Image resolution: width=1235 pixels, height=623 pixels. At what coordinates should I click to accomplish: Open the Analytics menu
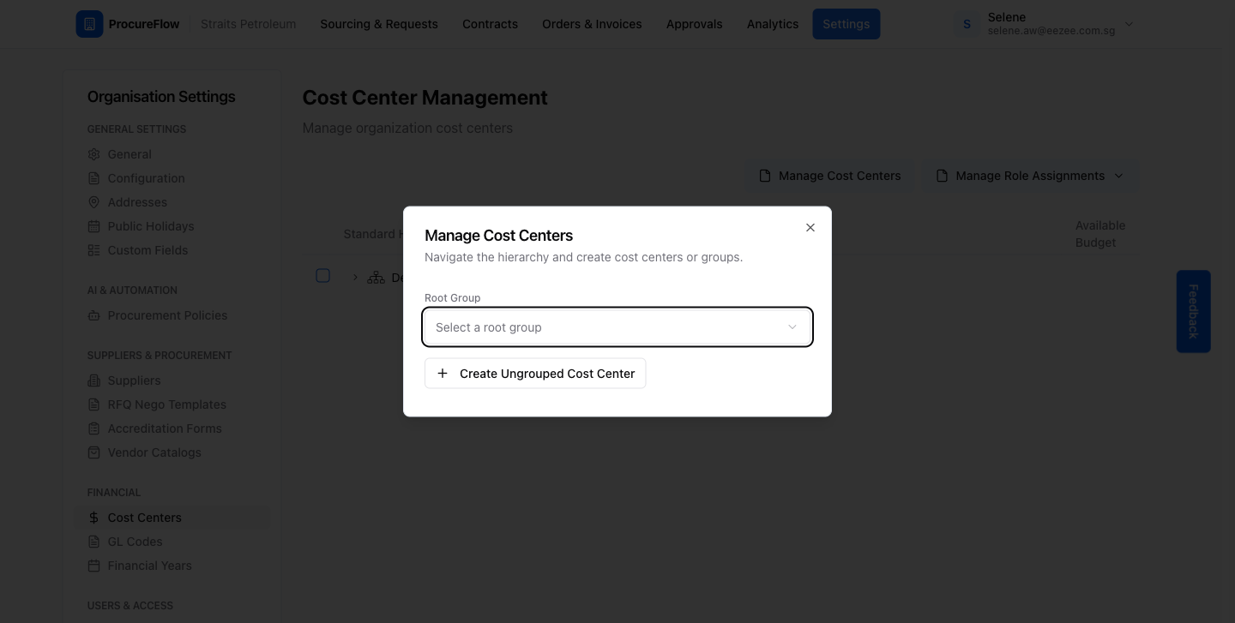773,24
